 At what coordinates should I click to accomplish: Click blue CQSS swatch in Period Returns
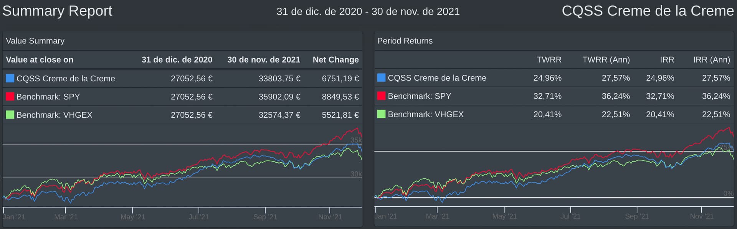[x=381, y=78]
